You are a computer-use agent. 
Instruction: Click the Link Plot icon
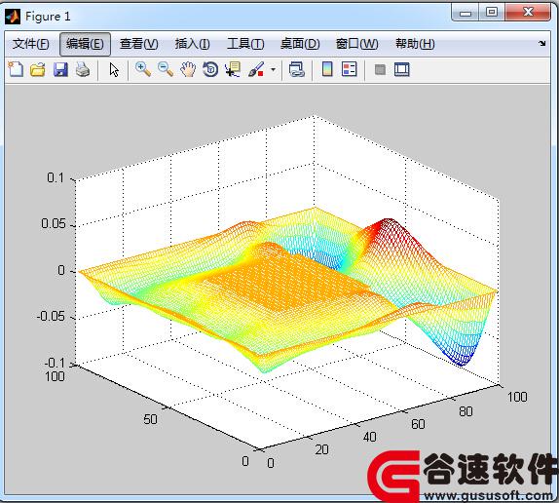pos(296,69)
